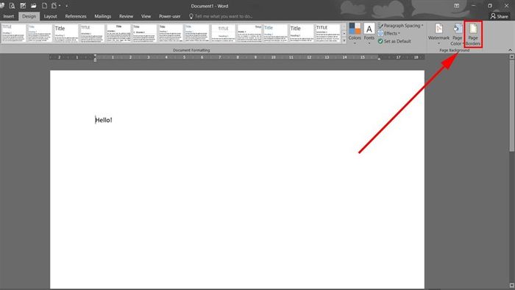Open the Customize Quick Access Toolbar dropdown
The image size is (515, 290).
tap(67, 6)
